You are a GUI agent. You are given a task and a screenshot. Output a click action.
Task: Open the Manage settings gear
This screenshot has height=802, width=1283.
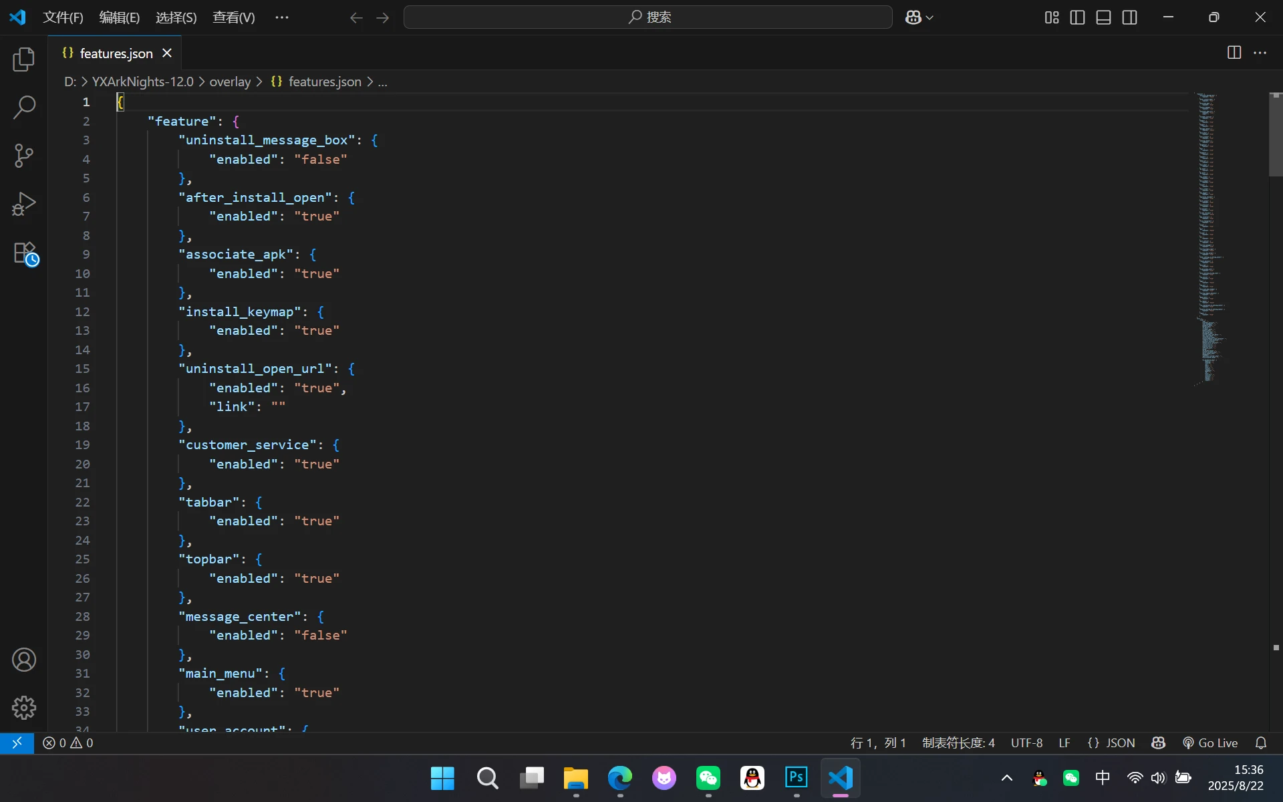pos(24,708)
